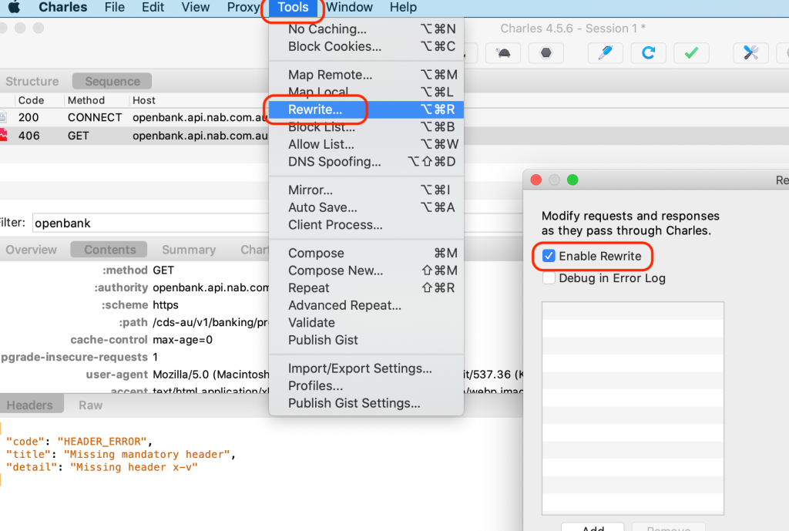
Task: Sort by the Method column header
Action: coord(86,100)
